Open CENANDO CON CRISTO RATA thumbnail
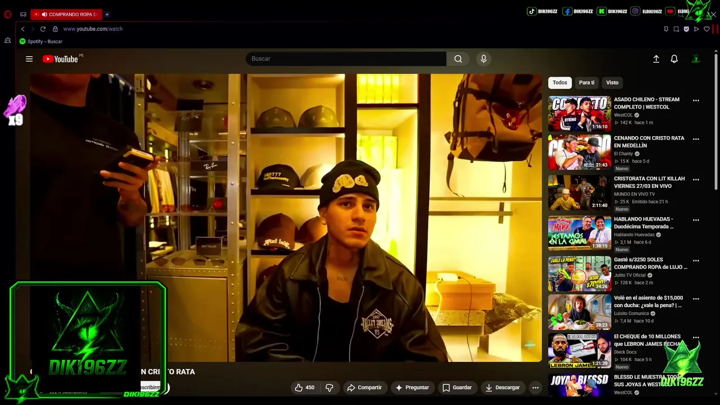This screenshot has height=405, width=720. pyautogui.click(x=579, y=152)
